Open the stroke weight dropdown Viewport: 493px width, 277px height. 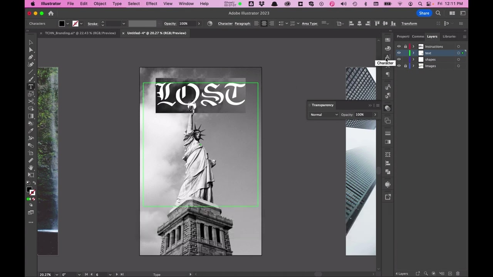tap(123, 23)
